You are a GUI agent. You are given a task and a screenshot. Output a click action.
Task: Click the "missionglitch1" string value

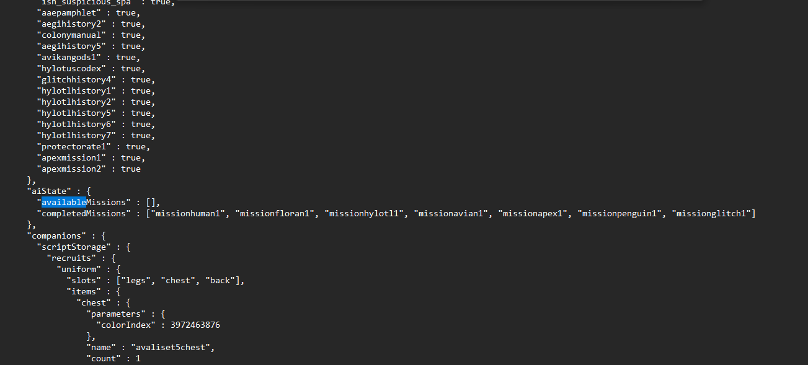click(713, 214)
